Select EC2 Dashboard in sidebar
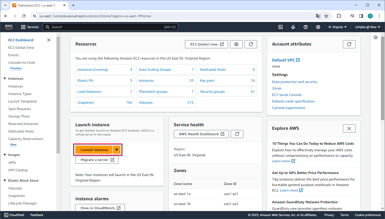 point(21,40)
